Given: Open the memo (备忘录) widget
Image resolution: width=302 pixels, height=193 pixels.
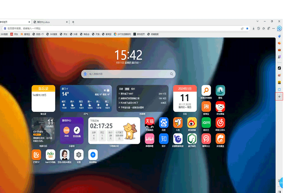Looking at the screenshot, I should click(43, 98).
